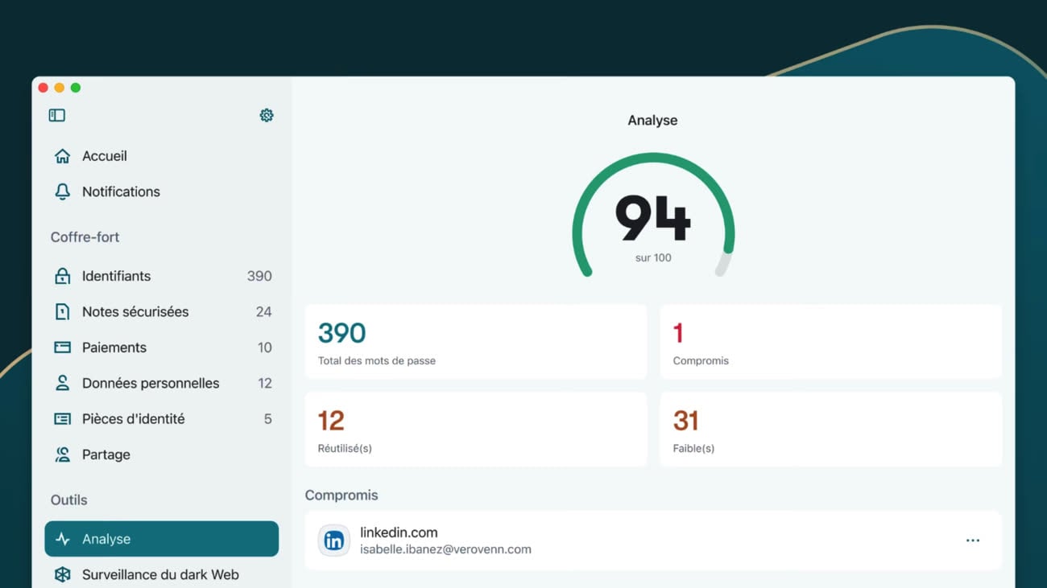Open the linkedin.com compromised entry
1047x588 pixels.
coord(653,541)
